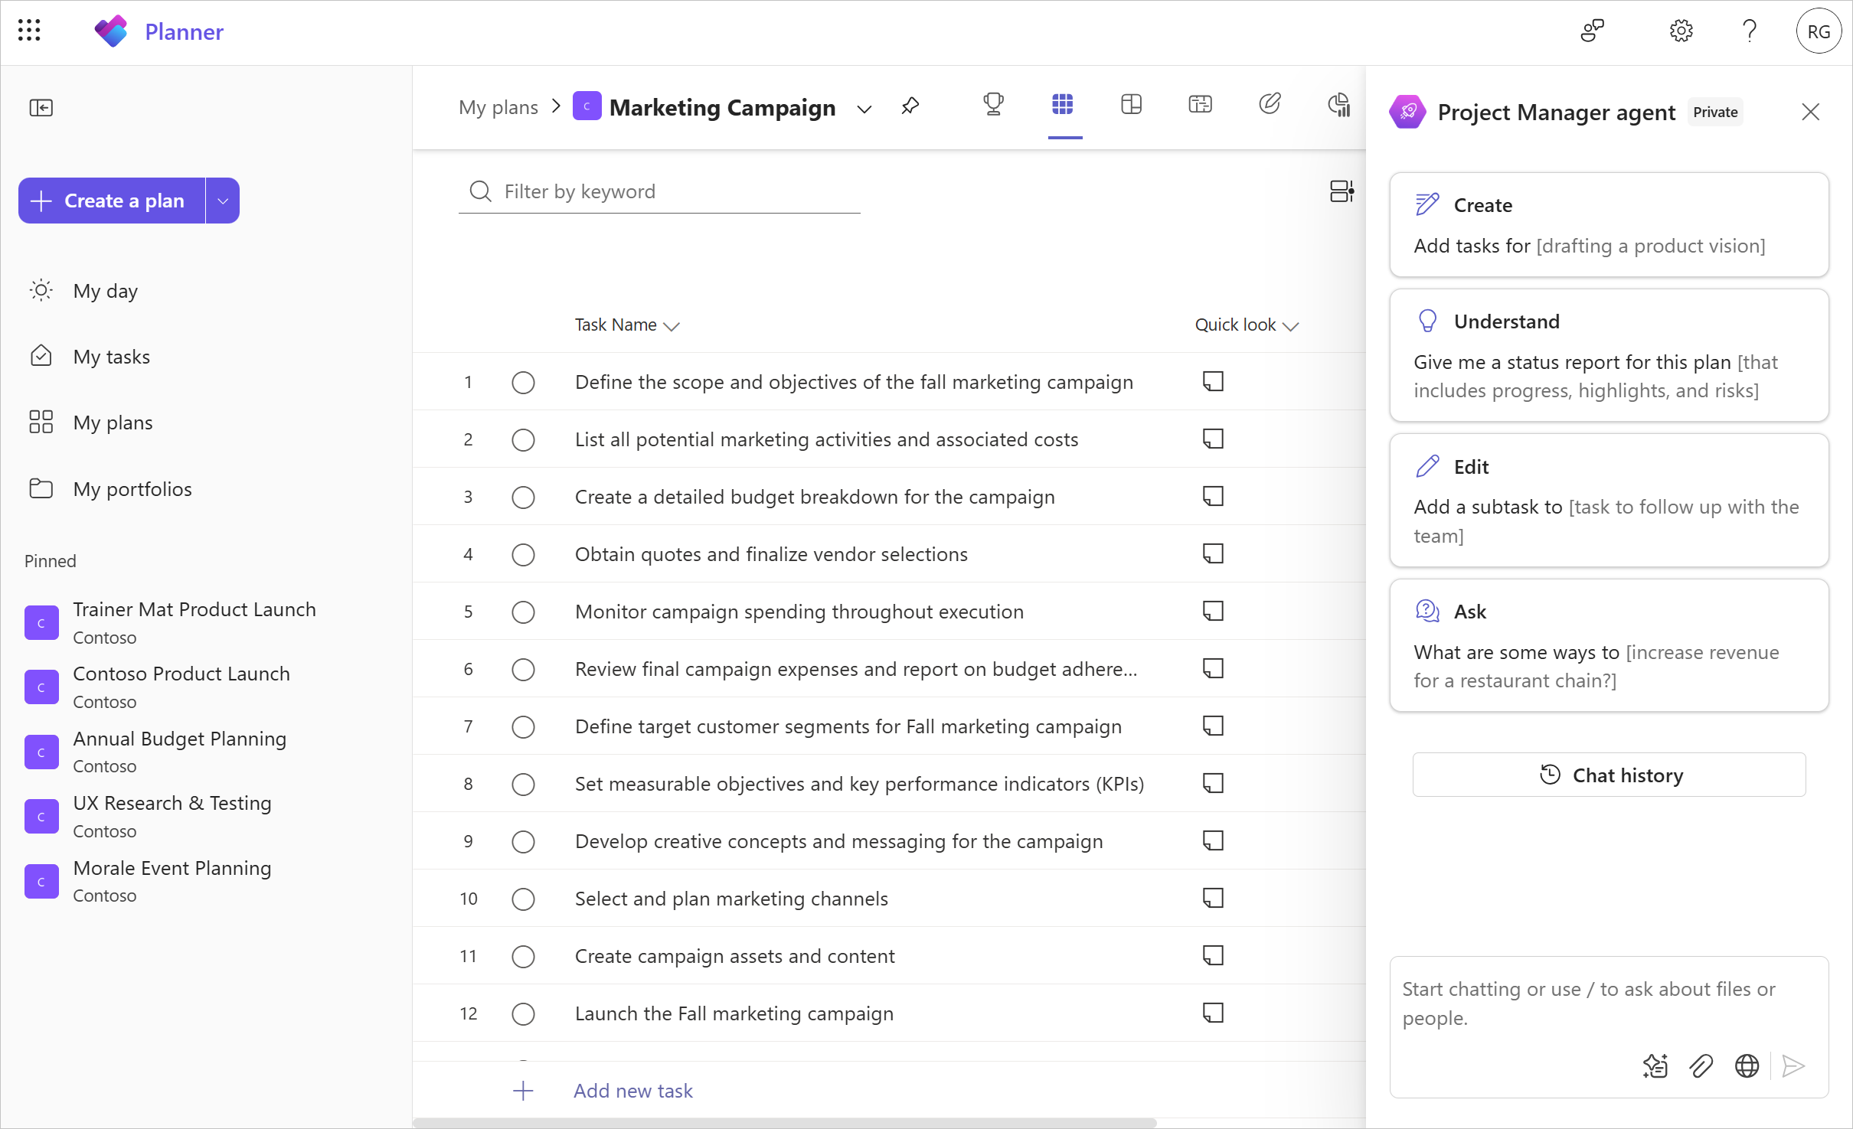Check off 'Launch the Fall marketing campaign'
Screen dimensions: 1853x1129
coord(523,1013)
